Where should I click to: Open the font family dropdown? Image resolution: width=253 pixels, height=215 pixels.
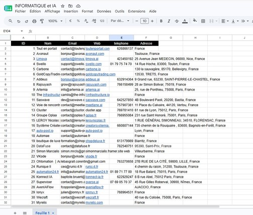(x=120, y=21)
